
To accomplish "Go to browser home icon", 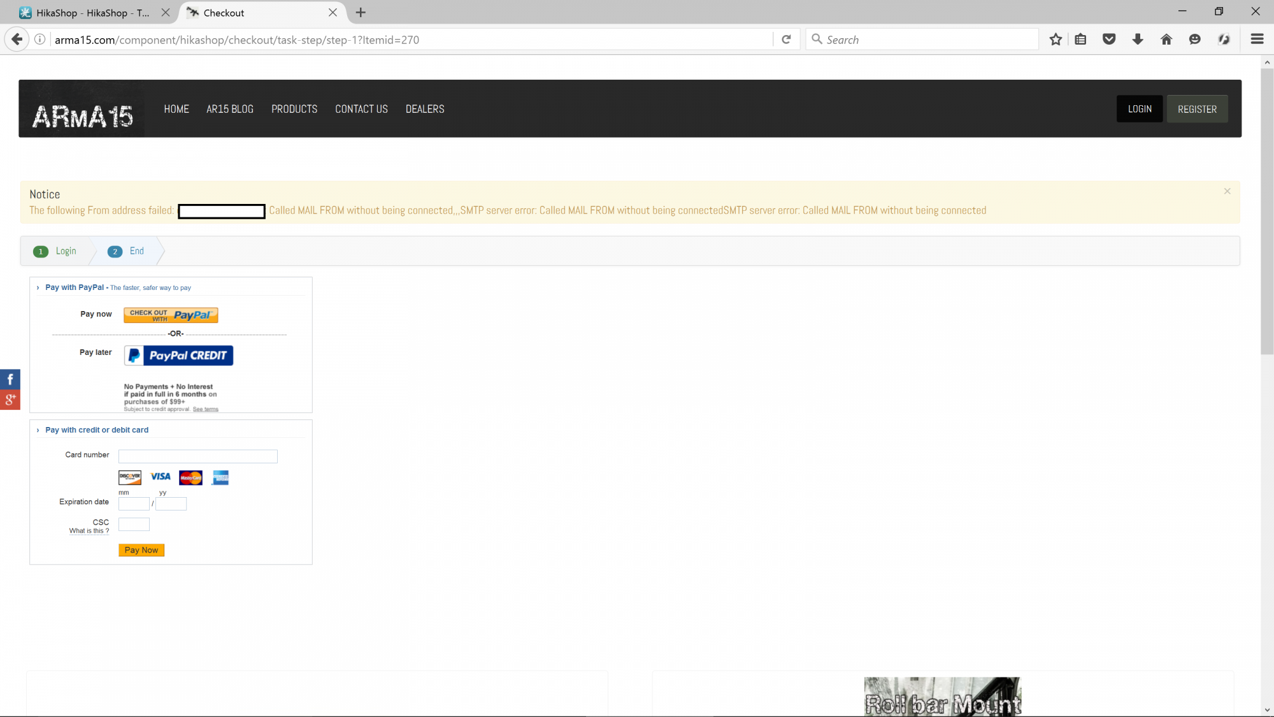I will pos(1166,40).
